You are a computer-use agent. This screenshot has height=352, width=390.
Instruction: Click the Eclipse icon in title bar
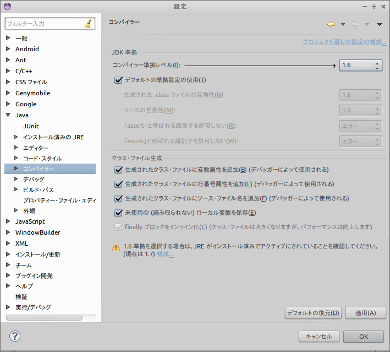[x=7, y=6]
